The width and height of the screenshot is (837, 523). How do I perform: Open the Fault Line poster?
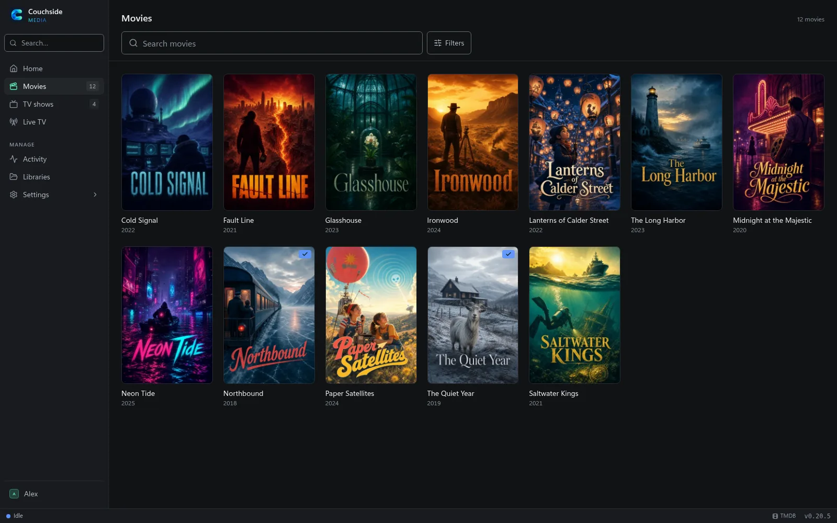point(269,142)
